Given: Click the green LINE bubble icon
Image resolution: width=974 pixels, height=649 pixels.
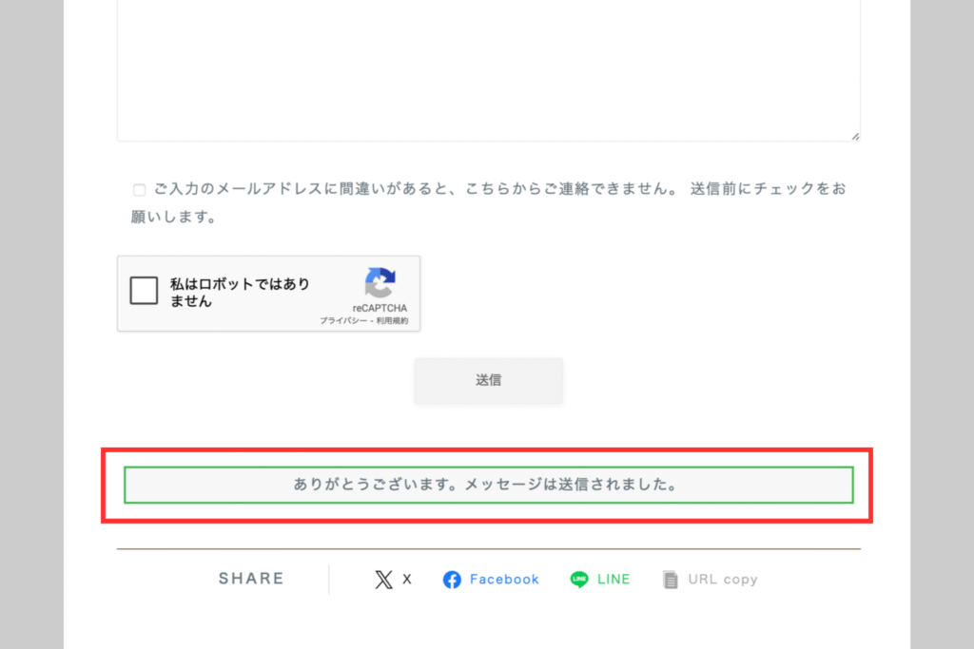Looking at the screenshot, I should pyautogui.click(x=579, y=580).
